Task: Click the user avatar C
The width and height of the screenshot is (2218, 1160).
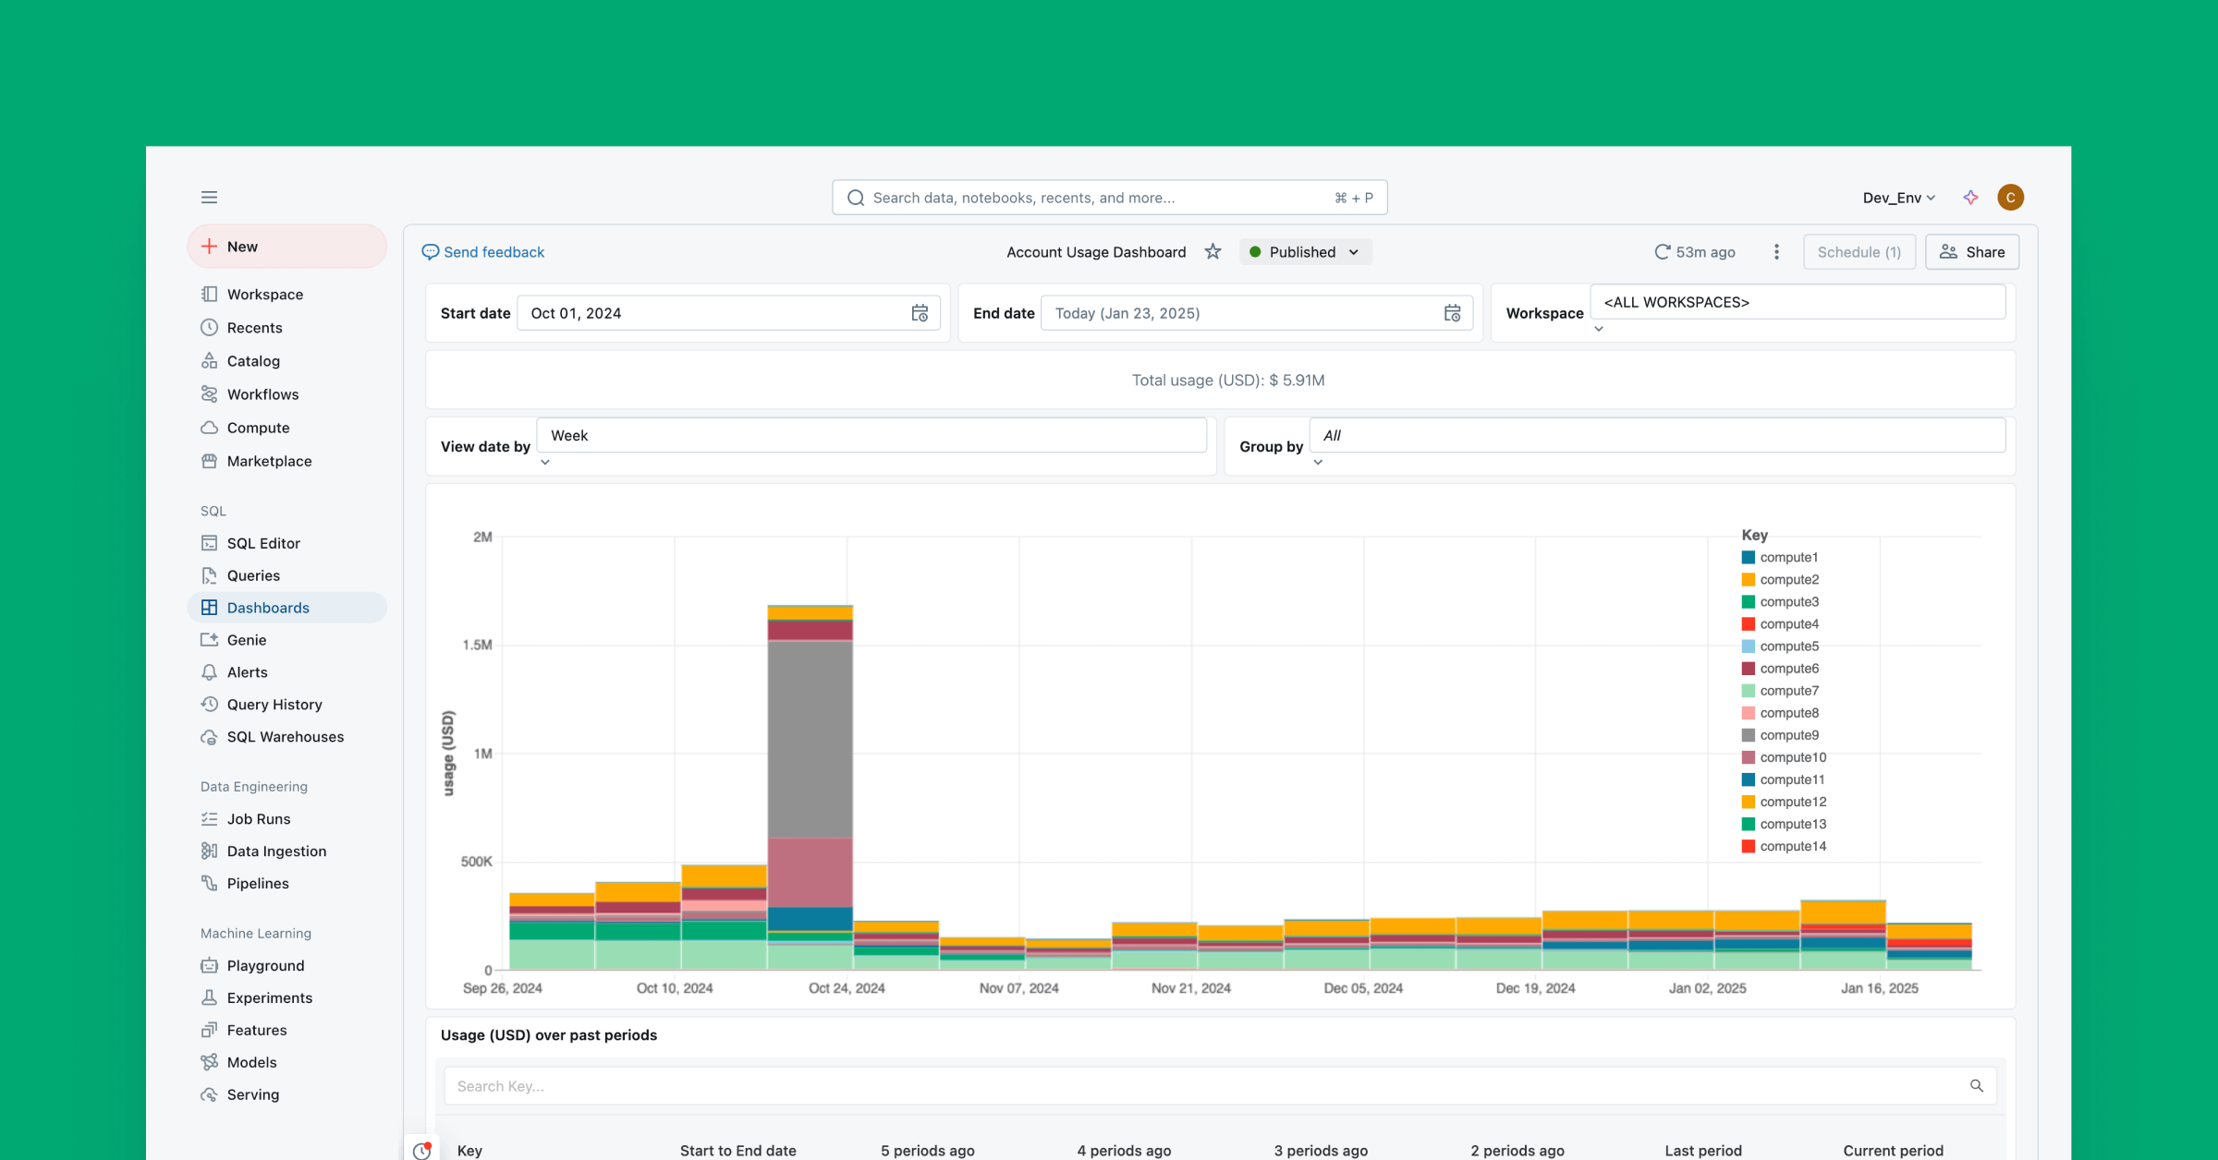Action: (x=2010, y=198)
